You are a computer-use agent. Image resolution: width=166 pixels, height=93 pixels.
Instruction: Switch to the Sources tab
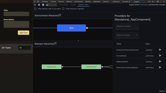61,2
